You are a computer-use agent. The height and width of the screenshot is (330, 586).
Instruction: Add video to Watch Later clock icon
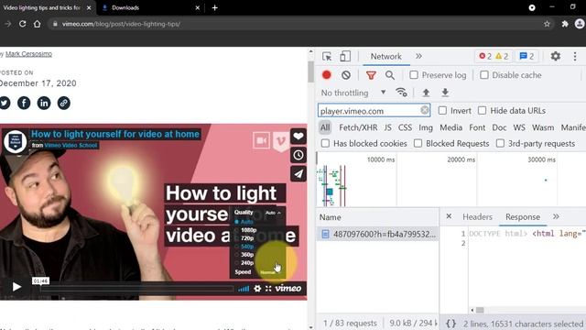point(298,155)
